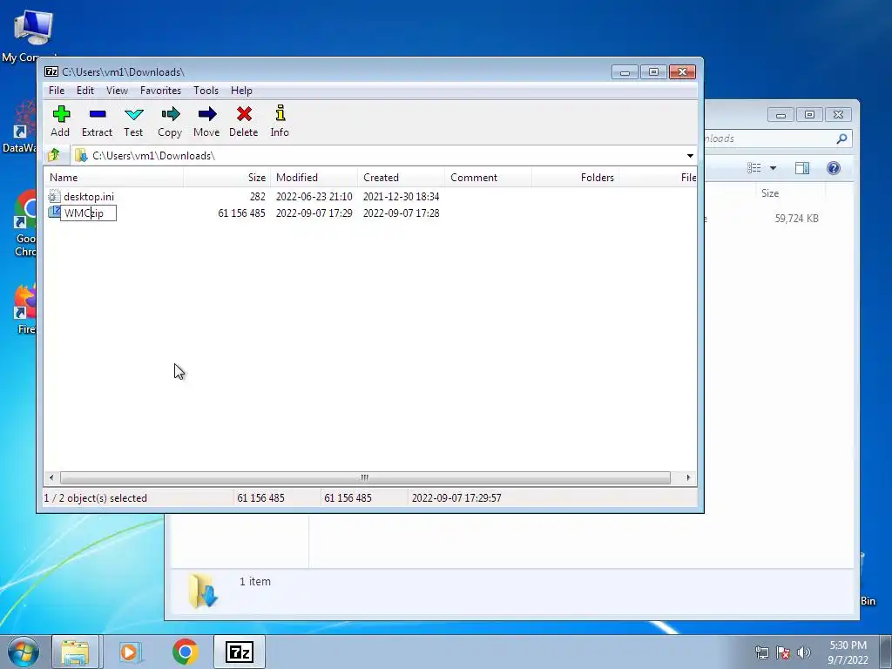Open Google Chrome from taskbar
The image size is (892, 669).
pos(186,652)
